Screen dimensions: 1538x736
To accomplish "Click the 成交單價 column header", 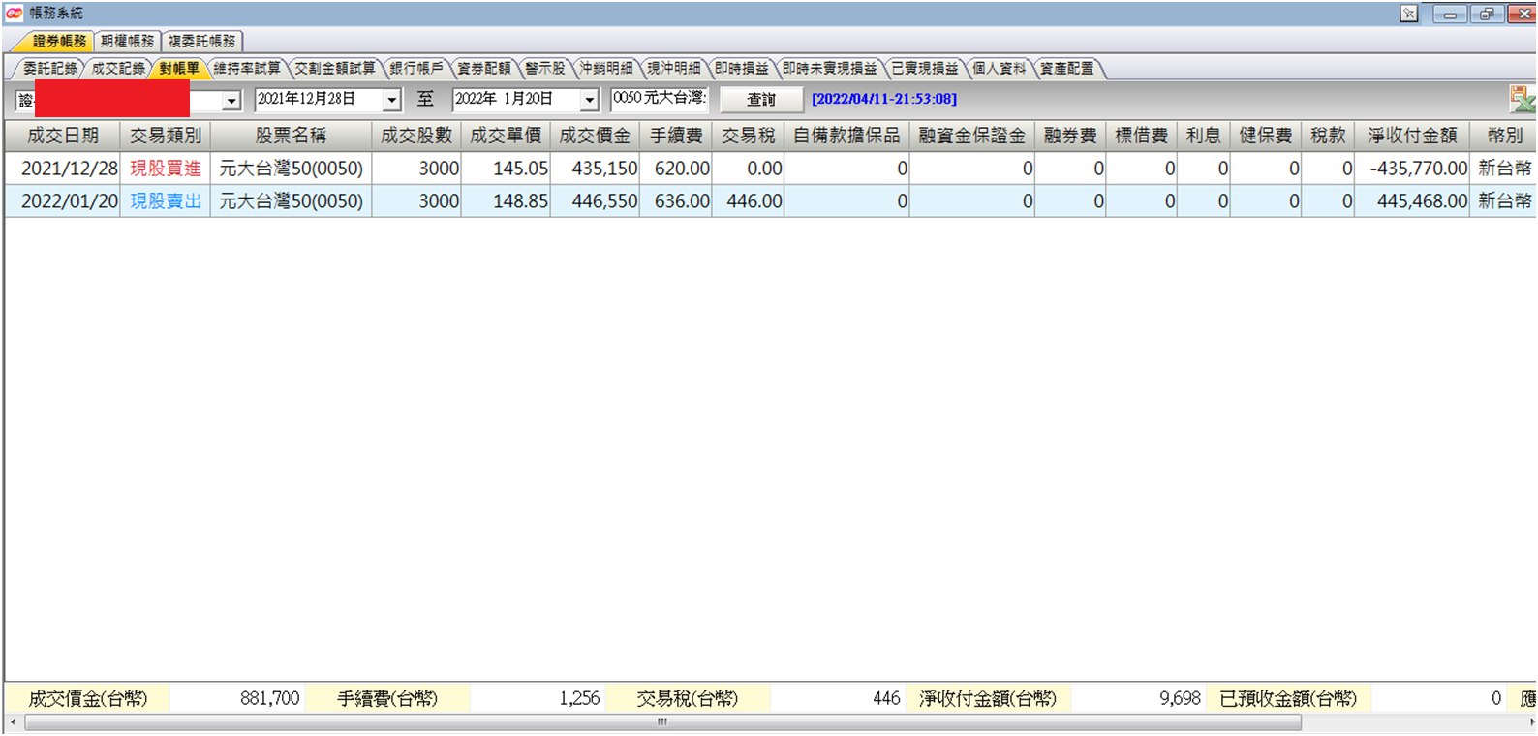I will click(x=506, y=136).
